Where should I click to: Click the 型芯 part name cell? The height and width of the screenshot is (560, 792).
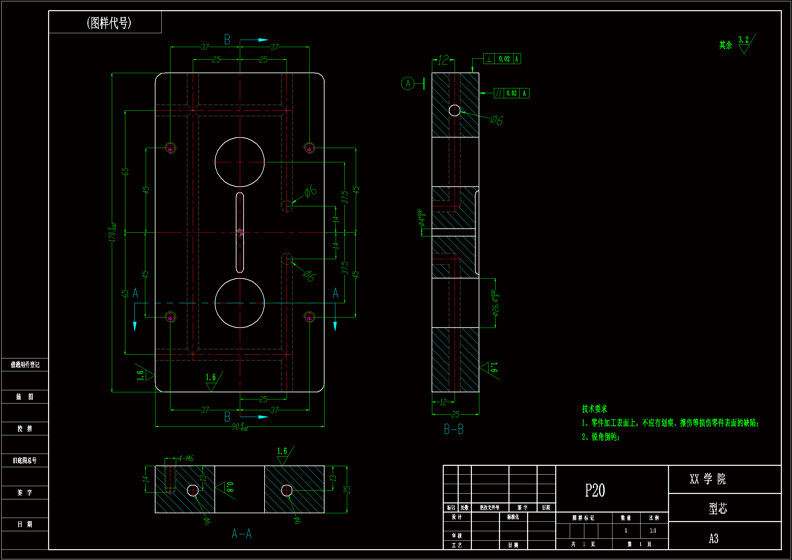pyautogui.click(x=717, y=508)
